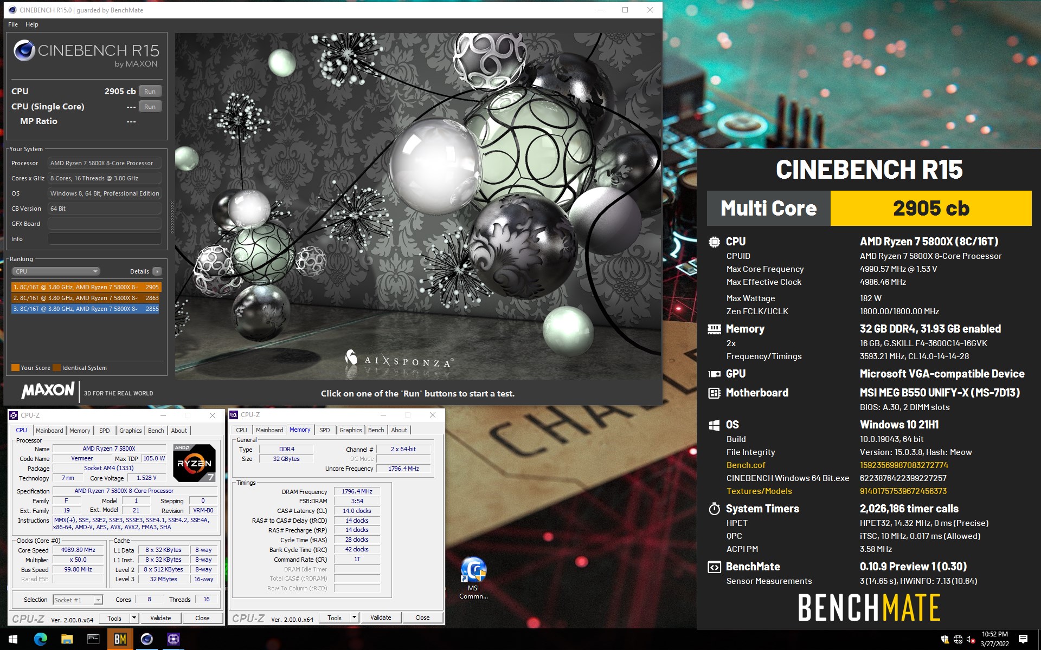Open File Explorer from the taskbar
Screen dimensions: 1041x650
click(x=67, y=639)
